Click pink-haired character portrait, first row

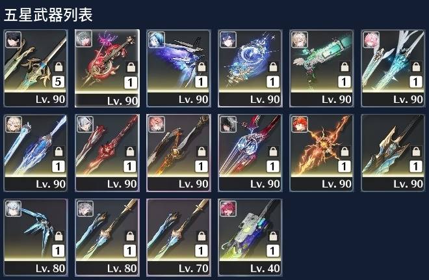tap(371, 40)
